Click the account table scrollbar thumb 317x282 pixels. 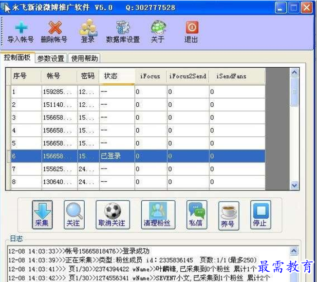[294, 92]
